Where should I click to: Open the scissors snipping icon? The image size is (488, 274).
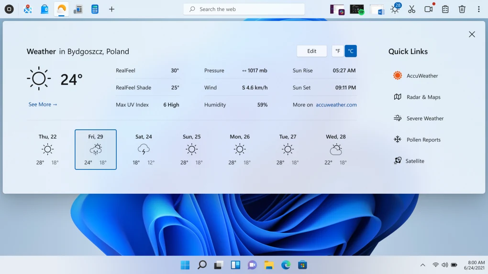[412, 9]
